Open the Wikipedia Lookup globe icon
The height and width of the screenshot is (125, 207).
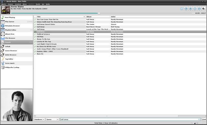(x=3, y=68)
